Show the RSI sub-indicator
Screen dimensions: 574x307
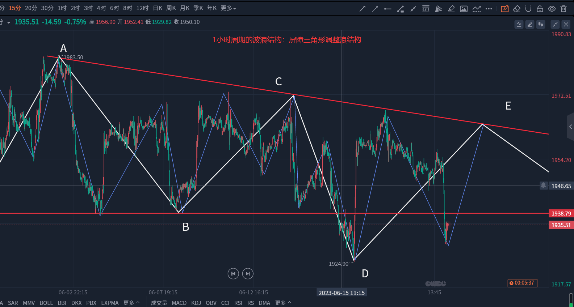238,303
